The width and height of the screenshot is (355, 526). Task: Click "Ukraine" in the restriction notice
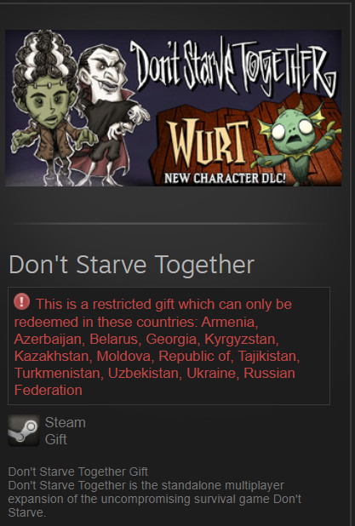(212, 374)
